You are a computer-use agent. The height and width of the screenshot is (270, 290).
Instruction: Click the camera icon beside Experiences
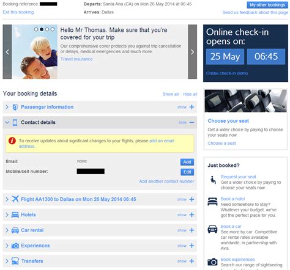point(15,246)
